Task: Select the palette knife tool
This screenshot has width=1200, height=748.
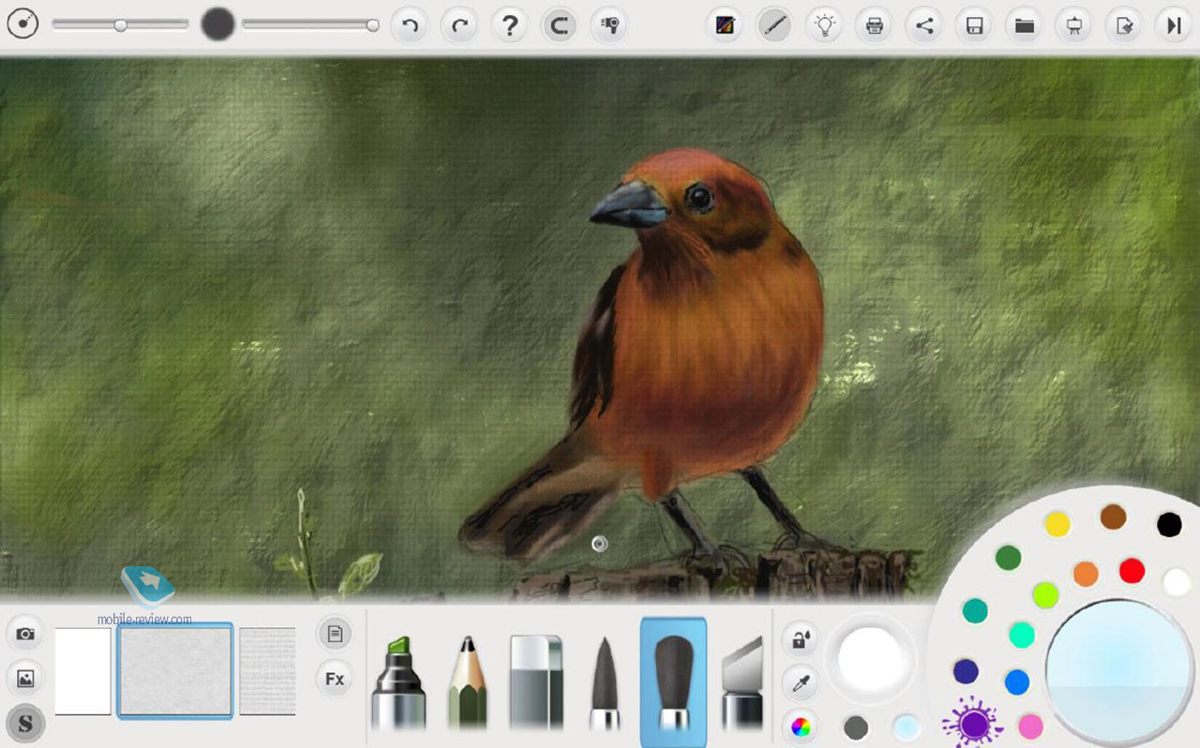Action: [743, 682]
